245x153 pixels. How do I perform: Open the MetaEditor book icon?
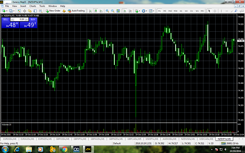(x=64, y=11)
